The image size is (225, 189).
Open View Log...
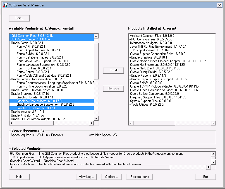click(x=86, y=177)
